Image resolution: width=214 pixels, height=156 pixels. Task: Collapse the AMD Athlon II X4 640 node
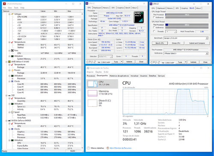click(x=6, y=62)
